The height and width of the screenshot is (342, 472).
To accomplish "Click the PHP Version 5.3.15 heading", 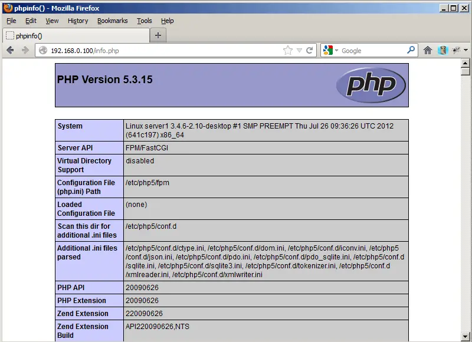I will [x=105, y=80].
